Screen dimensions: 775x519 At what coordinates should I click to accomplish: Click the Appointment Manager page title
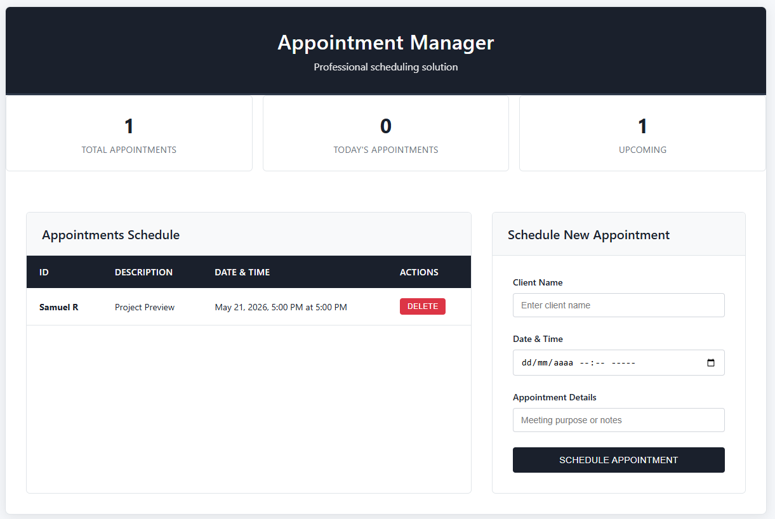point(385,43)
